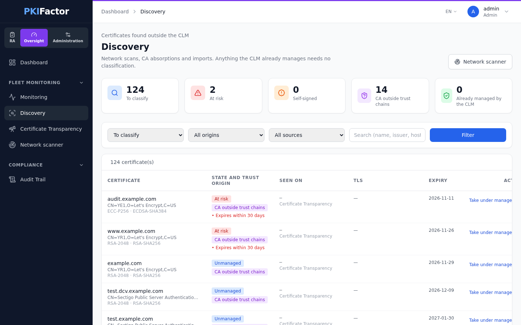
Task: Click the admin avatar circle
Action: click(473, 12)
